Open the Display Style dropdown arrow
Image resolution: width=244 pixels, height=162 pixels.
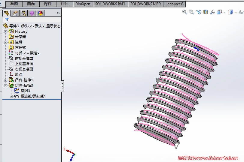click(236, 12)
